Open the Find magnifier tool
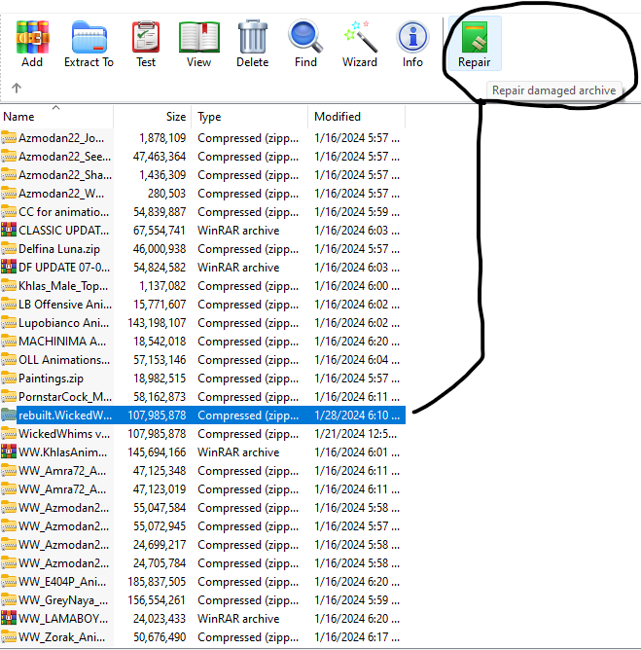The image size is (641, 650). [x=305, y=44]
